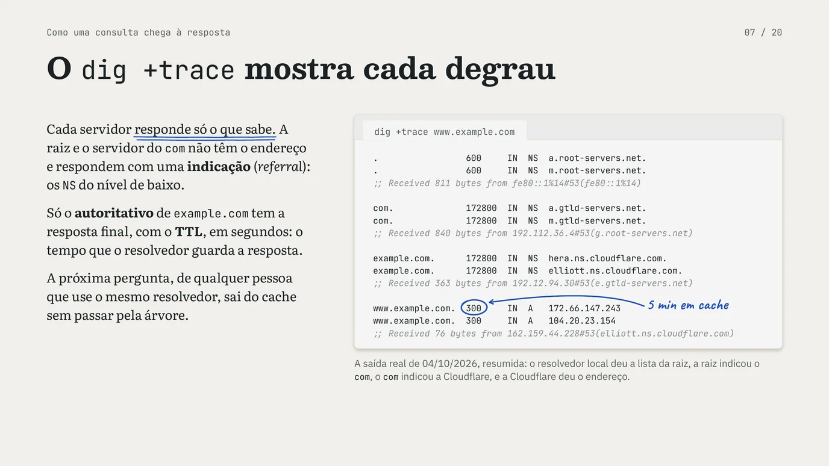Click the bold word "indicação"
Image resolution: width=829 pixels, height=466 pixels.
coord(219,166)
